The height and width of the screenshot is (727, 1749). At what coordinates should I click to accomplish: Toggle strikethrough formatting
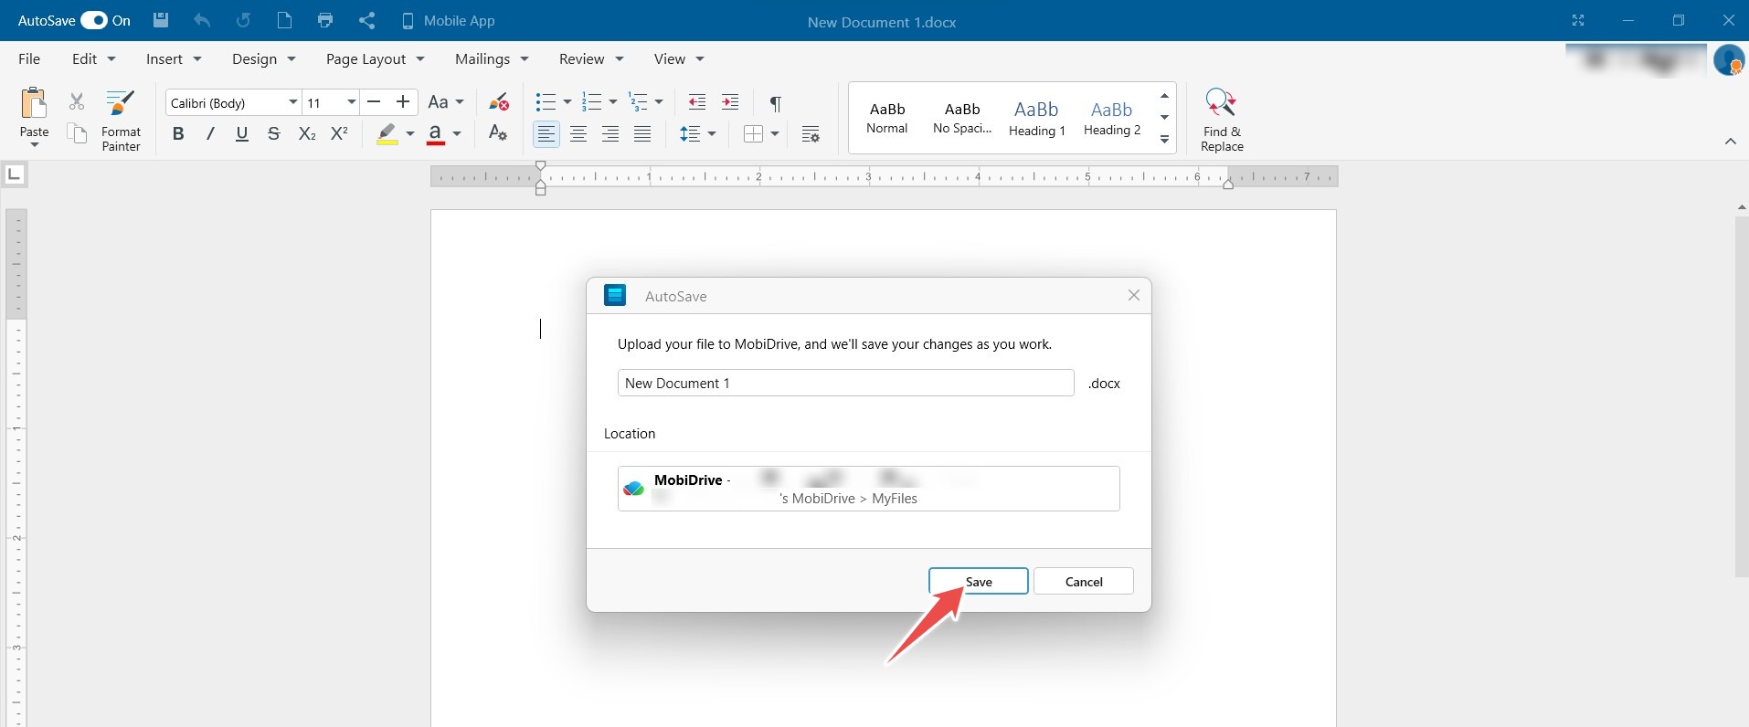(x=274, y=134)
